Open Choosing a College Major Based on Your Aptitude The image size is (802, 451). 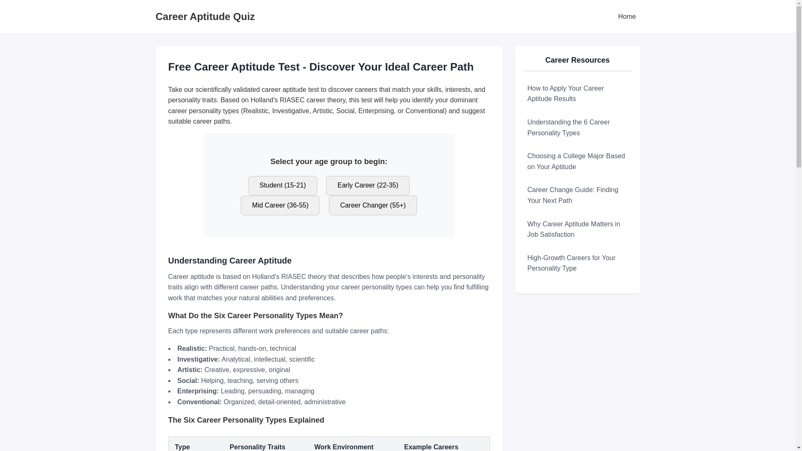[577, 162]
